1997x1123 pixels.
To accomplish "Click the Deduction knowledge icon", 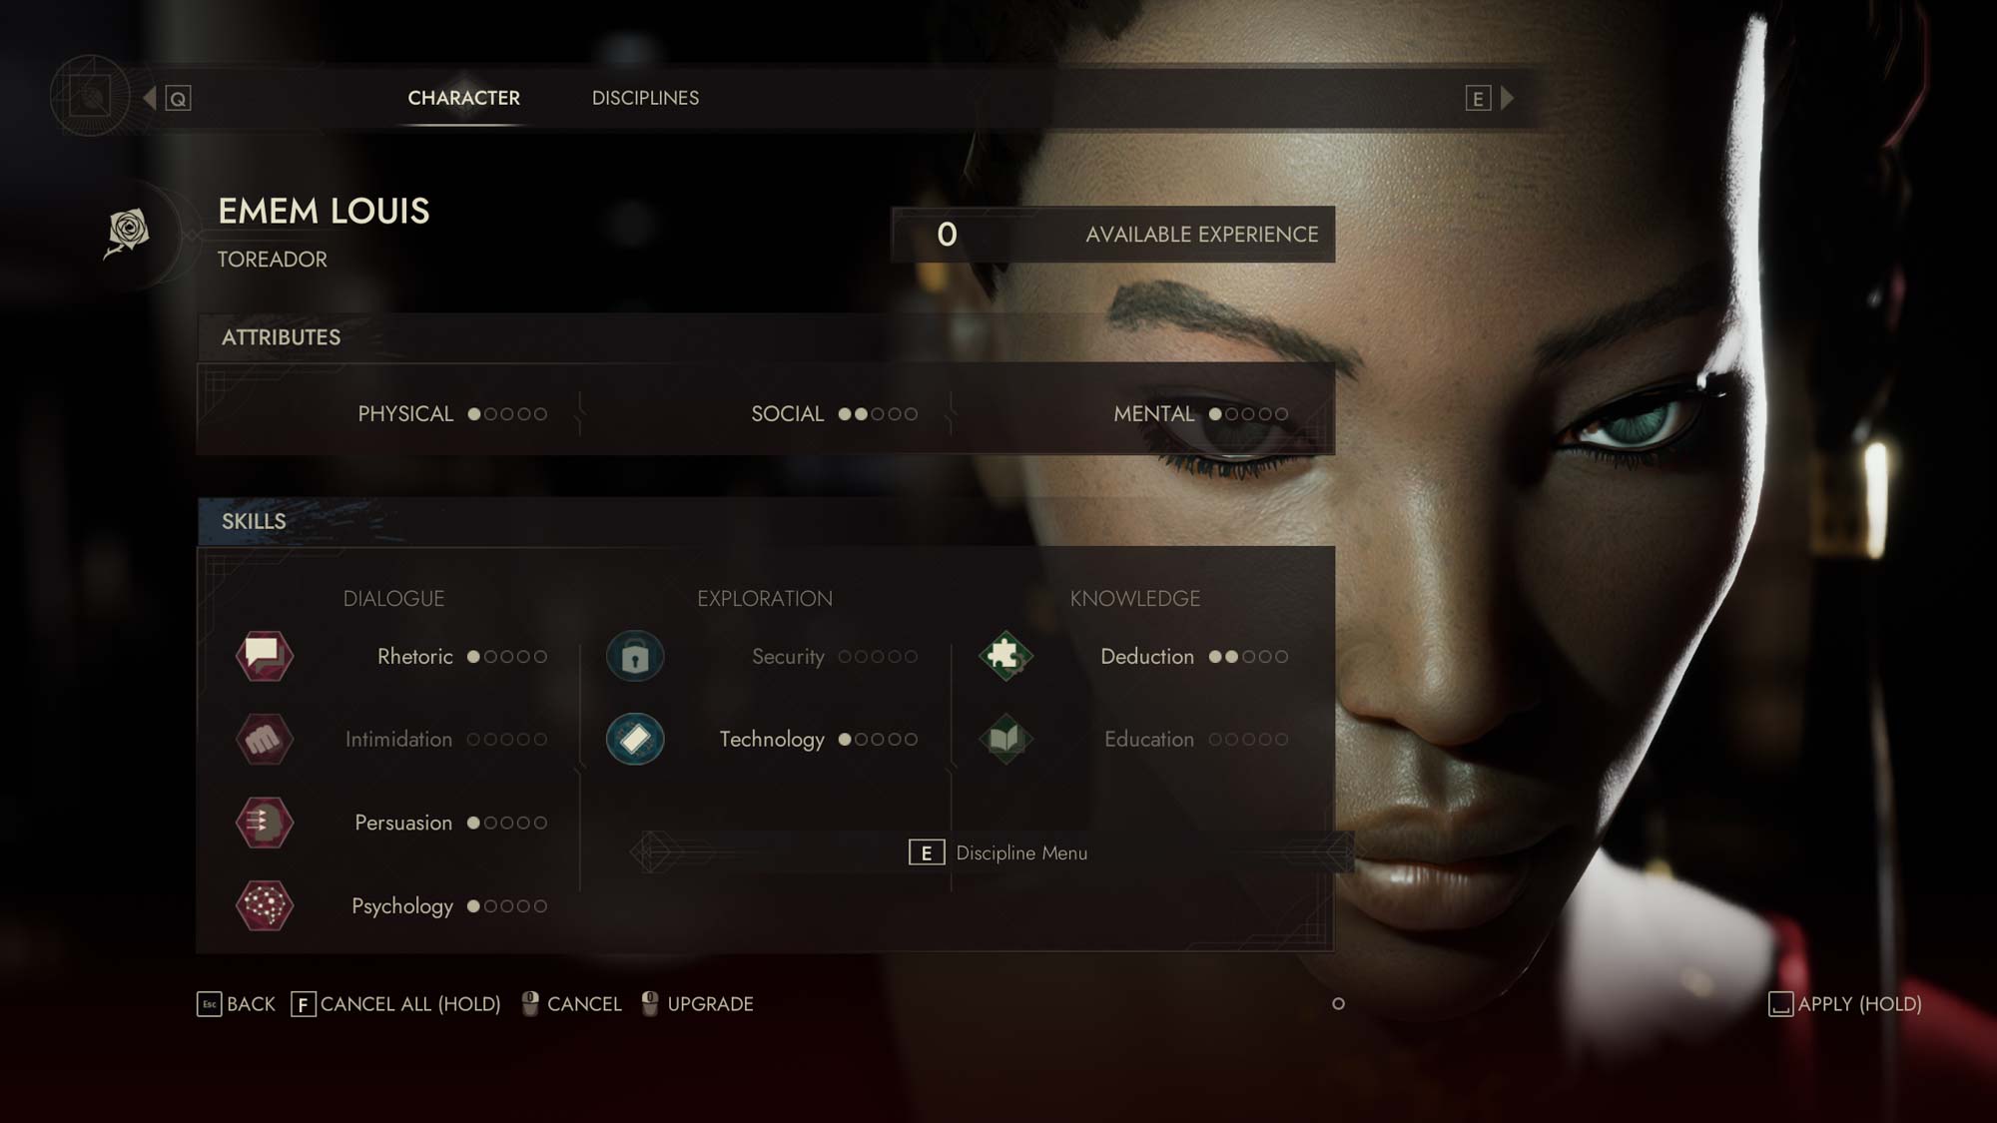I will click(1003, 656).
